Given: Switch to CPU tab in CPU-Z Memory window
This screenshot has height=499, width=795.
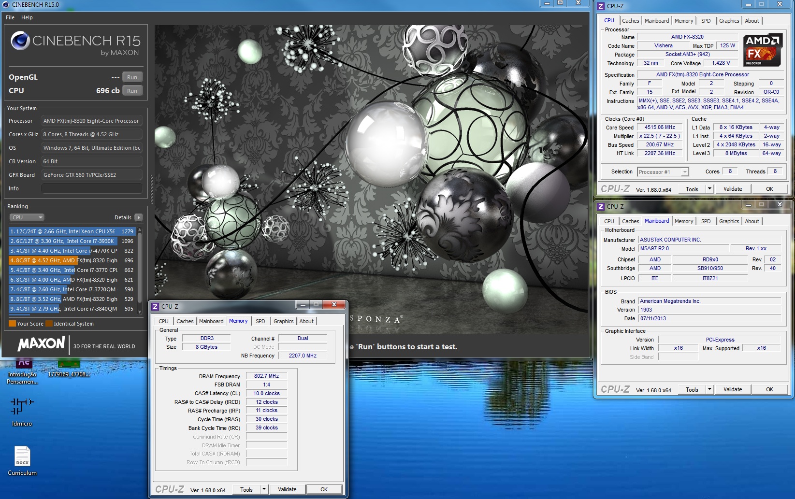Looking at the screenshot, I should (163, 321).
